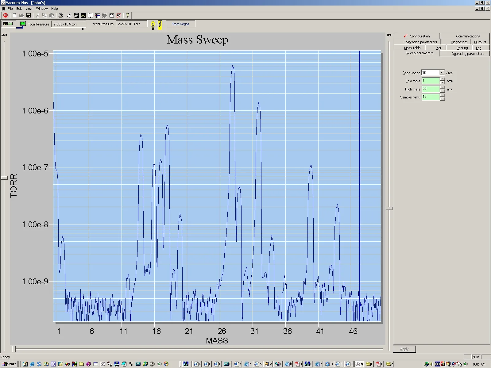Click the Paste clipboard icon
The height and width of the screenshot is (368, 491).
pyautogui.click(x=52, y=15)
